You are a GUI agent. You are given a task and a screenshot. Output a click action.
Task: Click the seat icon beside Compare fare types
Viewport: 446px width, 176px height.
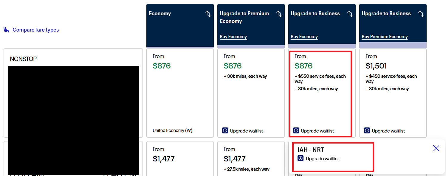coord(7,29)
